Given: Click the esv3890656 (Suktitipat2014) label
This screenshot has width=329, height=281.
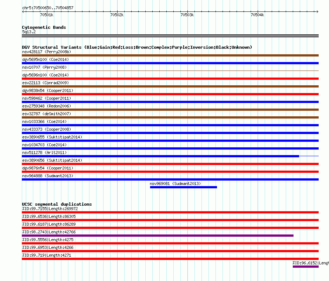Looking at the screenshot, I should [x=52, y=160].
